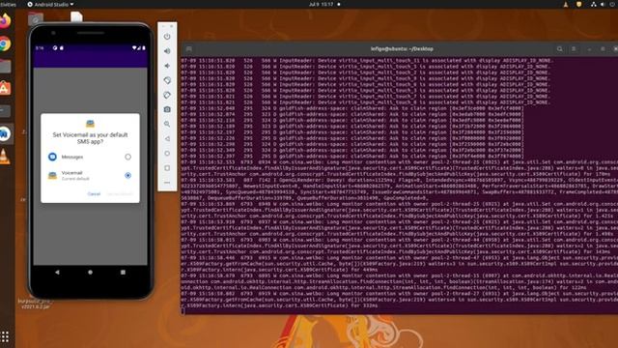The height and width of the screenshot is (348, 618).
Task: Launch Firefox from the dock
Action: coord(5,20)
